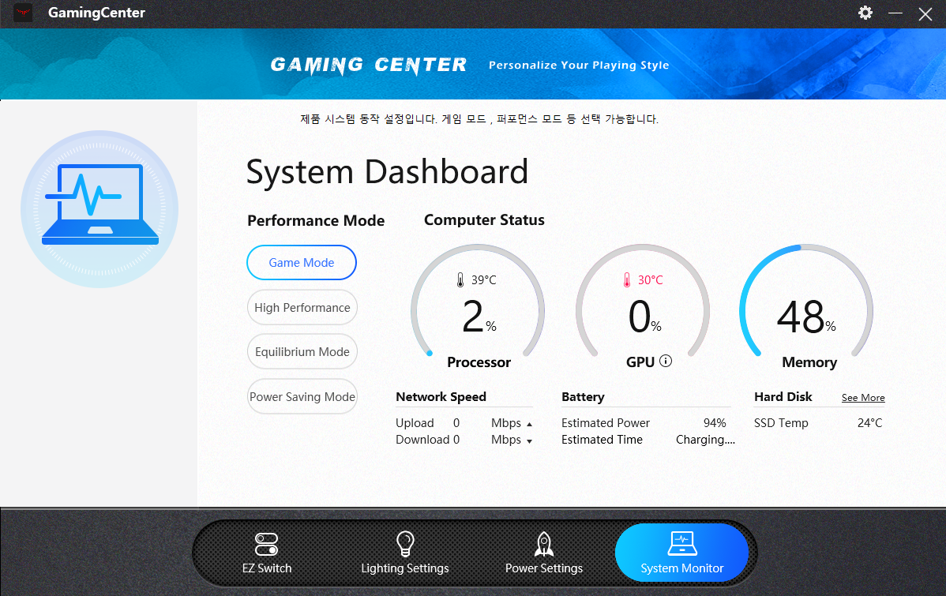
Task: Click the 48% memory value
Action: (806, 317)
